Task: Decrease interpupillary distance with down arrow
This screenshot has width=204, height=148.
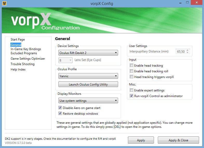Action: [187, 52]
